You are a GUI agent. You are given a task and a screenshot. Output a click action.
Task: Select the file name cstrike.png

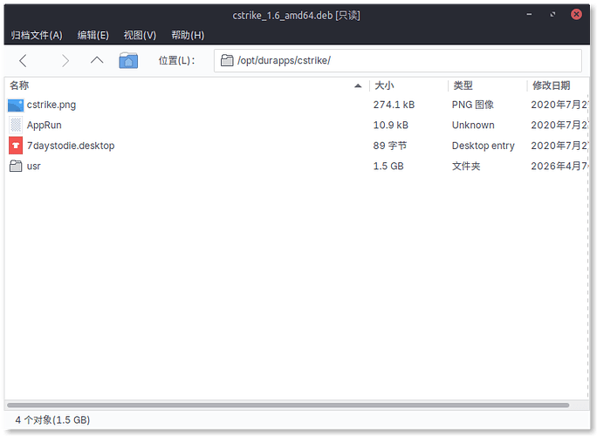(51, 105)
